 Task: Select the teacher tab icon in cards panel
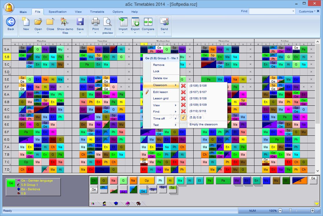pyautogui.click(x=105, y=204)
